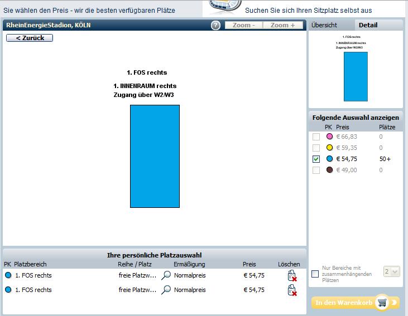The width and height of the screenshot is (408, 316).
Task: Click magnifier icon in second seat row
Action: (166, 290)
